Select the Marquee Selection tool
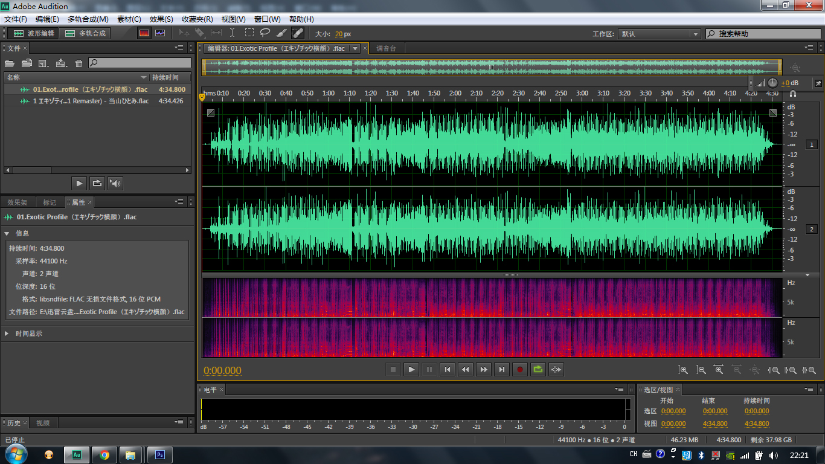 249,33
